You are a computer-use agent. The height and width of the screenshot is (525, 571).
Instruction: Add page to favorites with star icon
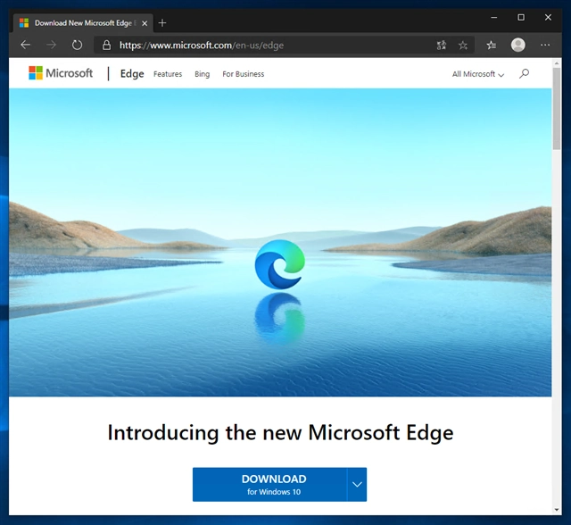(463, 46)
